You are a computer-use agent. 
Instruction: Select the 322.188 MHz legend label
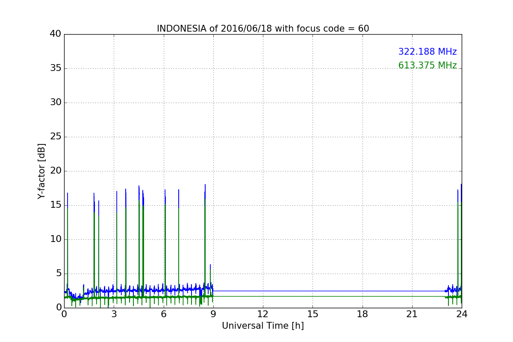pyautogui.click(x=427, y=52)
